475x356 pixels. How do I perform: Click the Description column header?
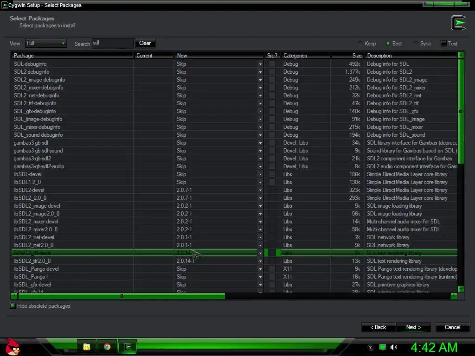coord(411,56)
